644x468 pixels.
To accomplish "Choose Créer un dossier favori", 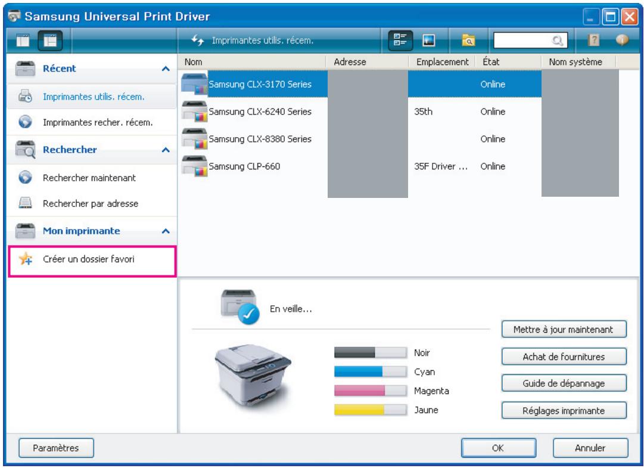I will (92, 261).
